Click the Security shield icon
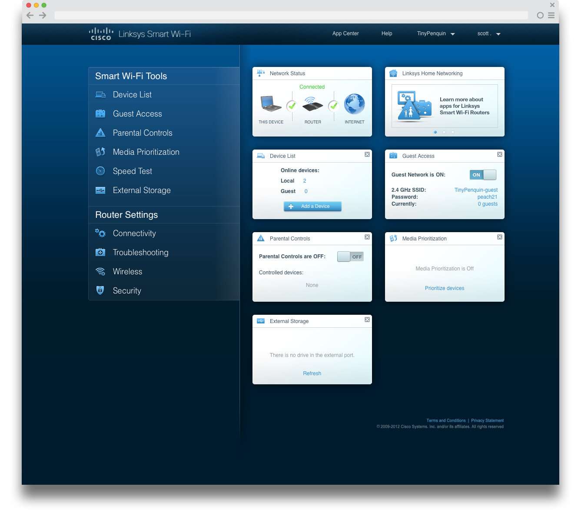 (100, 290)
